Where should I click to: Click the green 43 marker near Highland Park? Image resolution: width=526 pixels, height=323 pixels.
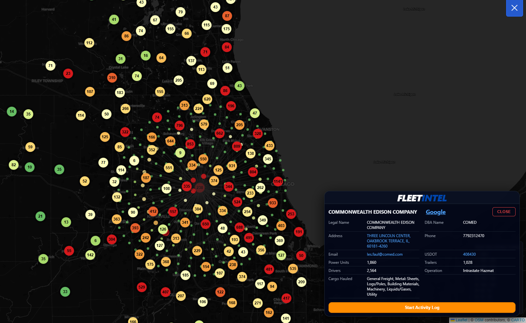pos(240,86)
